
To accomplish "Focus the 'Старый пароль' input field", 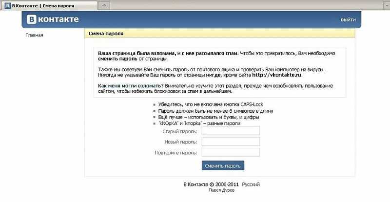I will (x=231, y=131).
